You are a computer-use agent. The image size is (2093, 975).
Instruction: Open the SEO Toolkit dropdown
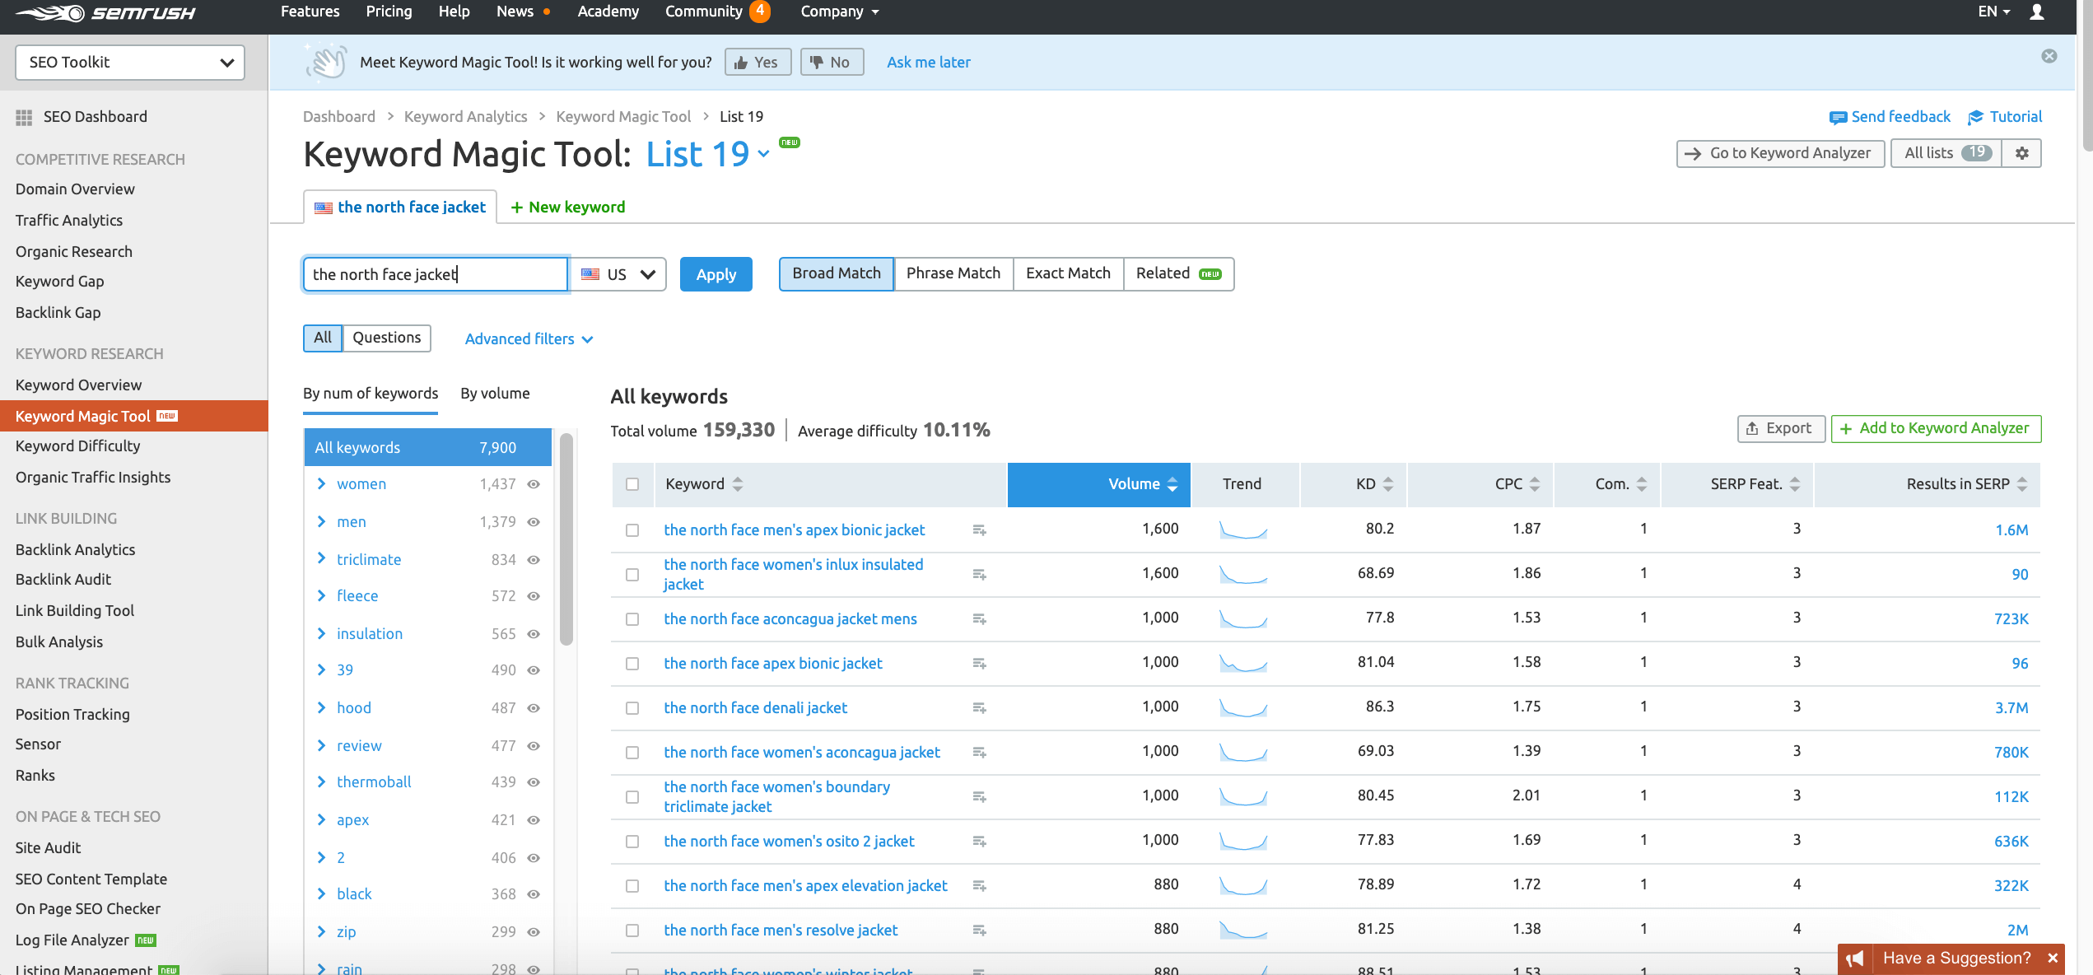[130, 63]
